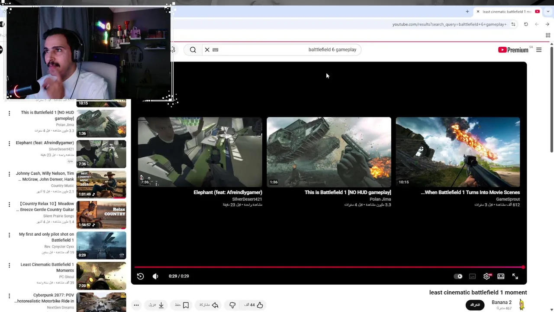554x312 pixels.
Task: Replay the finished video
Action: pos(140,276)
